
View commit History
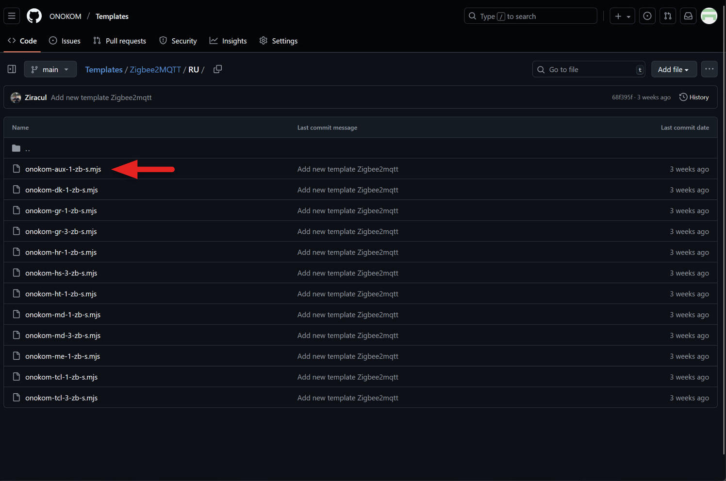click(x=694, y=97)
